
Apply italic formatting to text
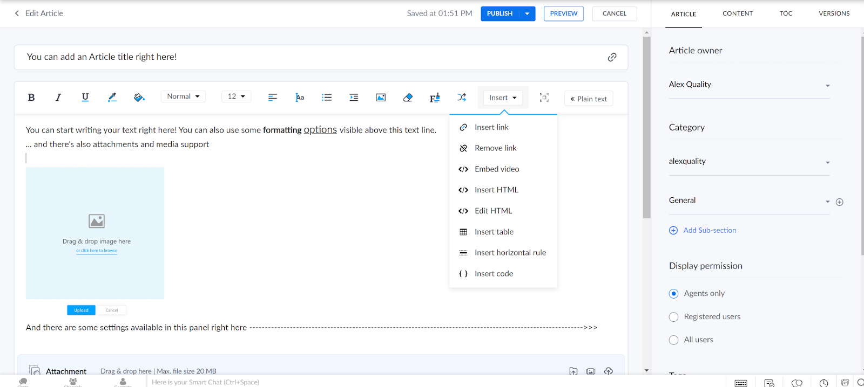point(58,98)
